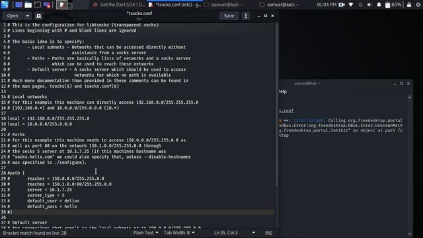Select the tsocks.conf gedit taskbar entry
Screen dimensions: 423x238
[175, 5]
